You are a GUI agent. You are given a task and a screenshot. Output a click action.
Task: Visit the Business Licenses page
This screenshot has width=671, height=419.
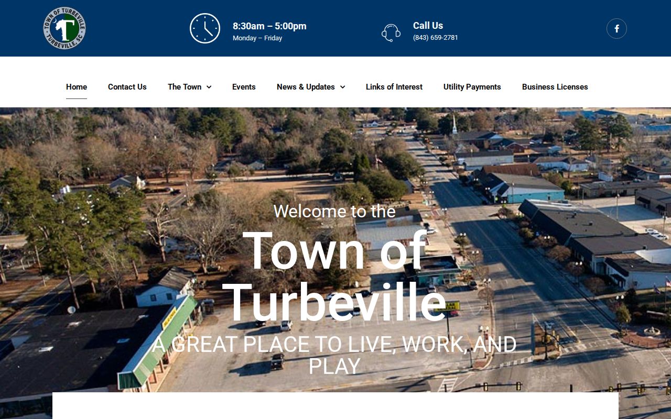[555, 87]
